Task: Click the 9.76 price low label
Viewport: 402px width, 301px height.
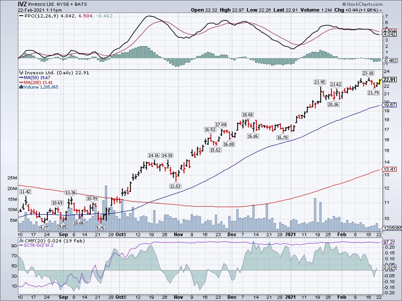Action: pos(100,228)
